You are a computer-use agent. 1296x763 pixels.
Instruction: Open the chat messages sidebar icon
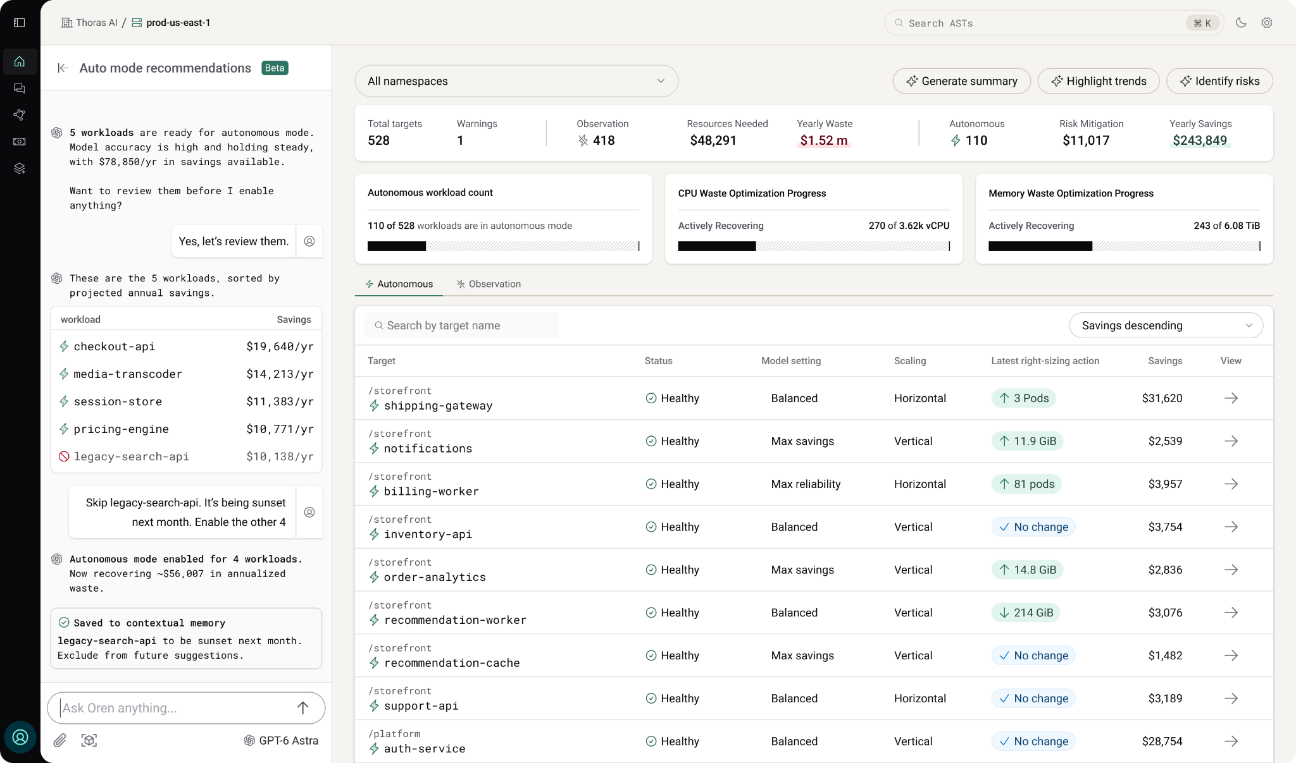pyautogui.click(x=20, y=89)
